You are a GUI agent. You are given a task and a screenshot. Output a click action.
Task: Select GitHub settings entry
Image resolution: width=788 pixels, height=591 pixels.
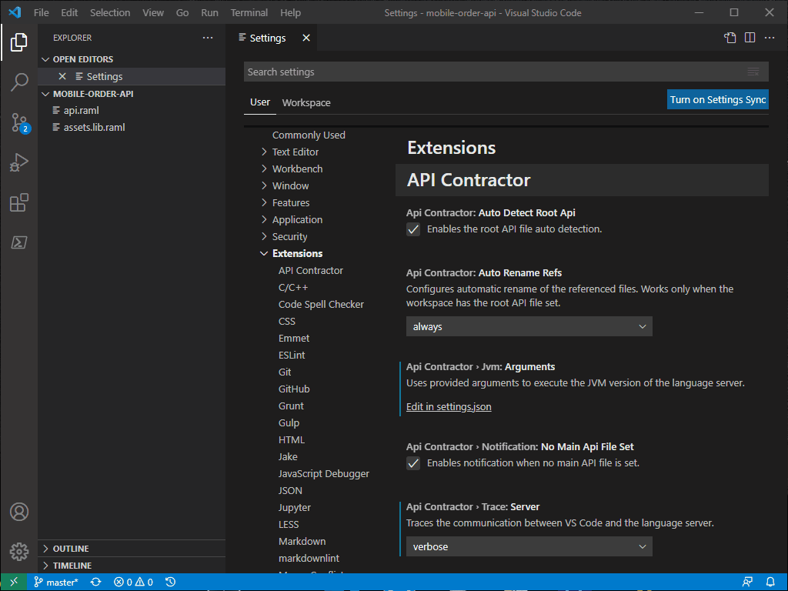(294, 389)
